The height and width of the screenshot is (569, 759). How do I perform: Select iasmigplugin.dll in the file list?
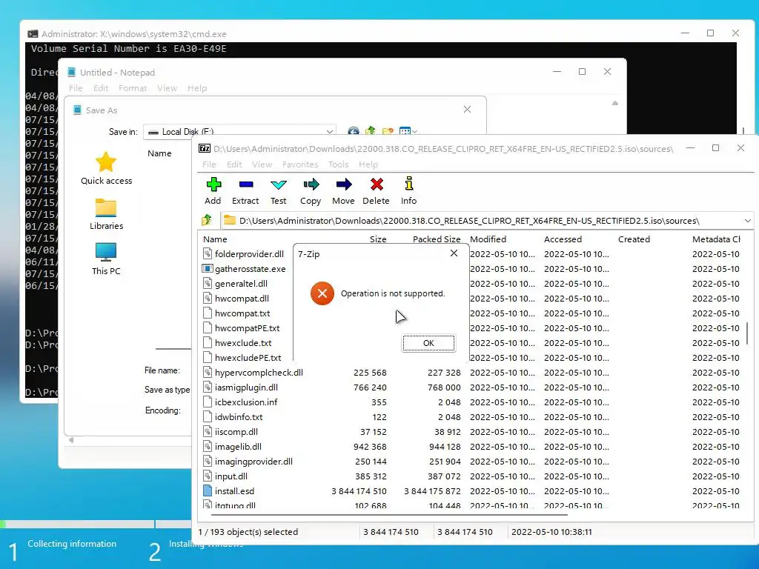coord(246,387)
